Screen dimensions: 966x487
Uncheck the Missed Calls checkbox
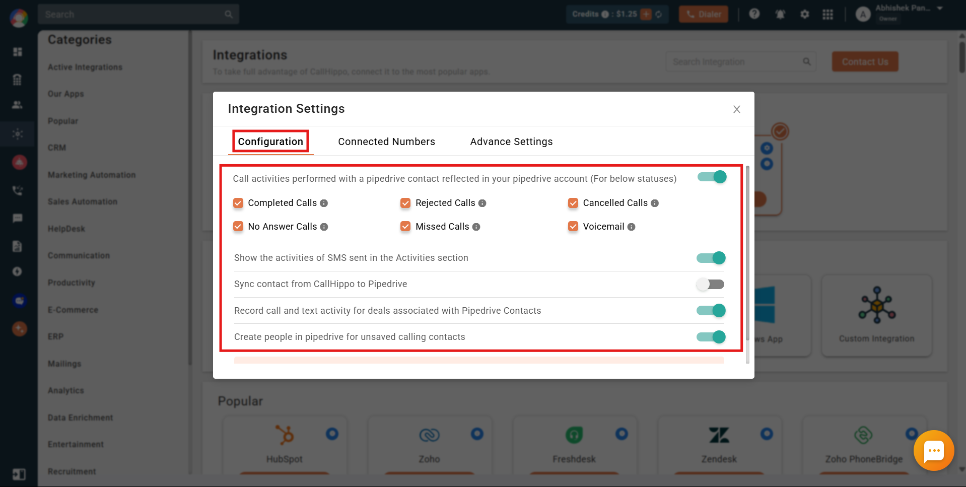(405, 227)
